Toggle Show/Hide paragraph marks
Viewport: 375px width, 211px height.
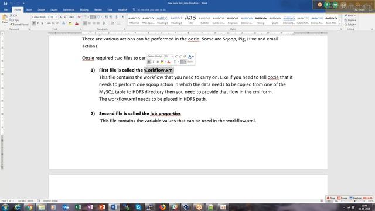(x=123, y=17)
